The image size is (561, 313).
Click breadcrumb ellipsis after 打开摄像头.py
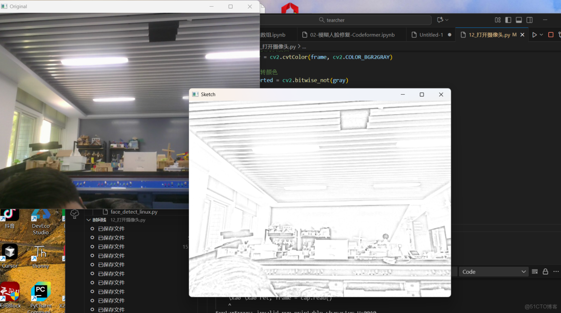(x=304, y=46)
